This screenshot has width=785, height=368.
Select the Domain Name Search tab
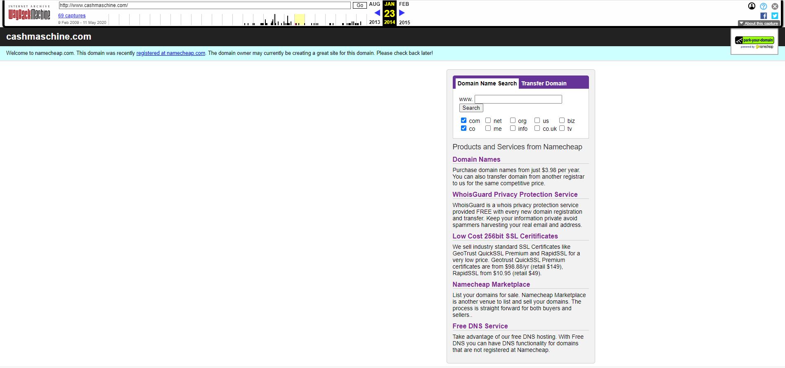click(487, 83)
